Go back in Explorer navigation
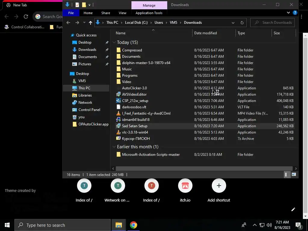The height and width of the screenshot is (231, 308). [x=68, y=23]
